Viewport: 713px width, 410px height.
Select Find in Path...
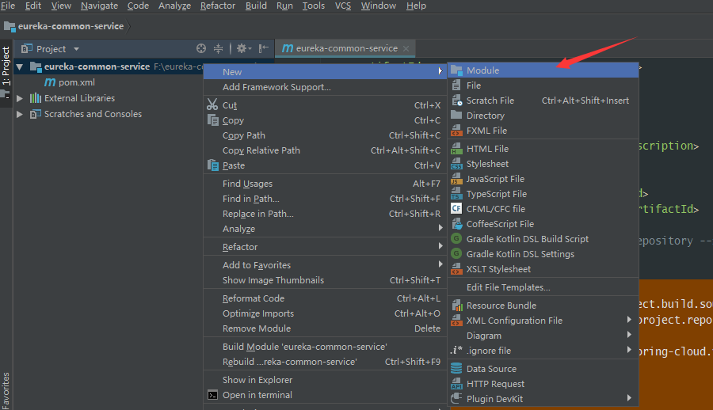[325, 199]
